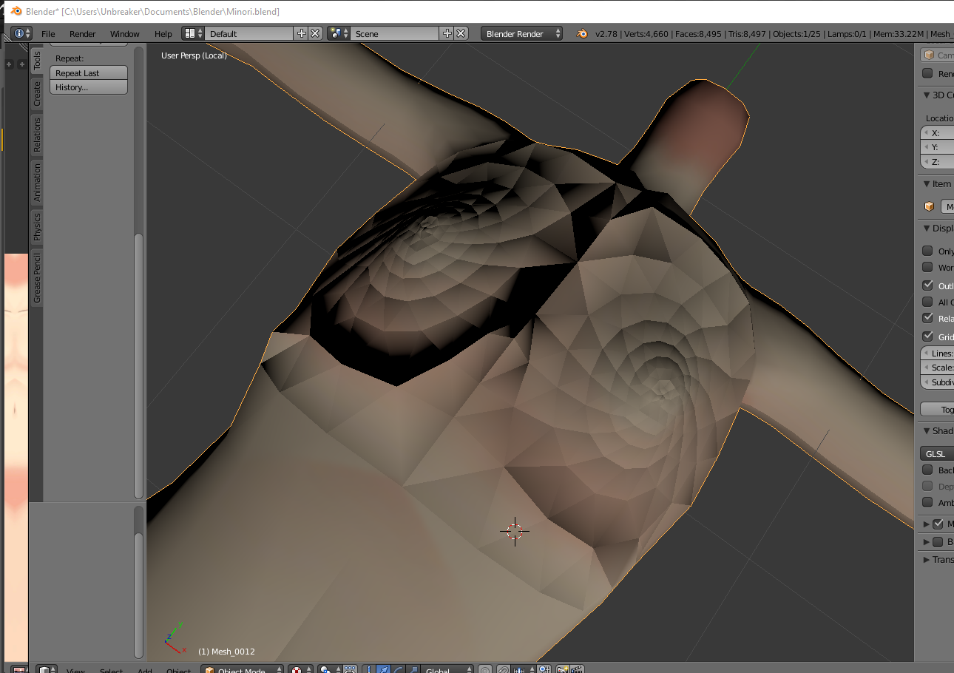
Task: Open the History dialog
Action: pos(88,87)
